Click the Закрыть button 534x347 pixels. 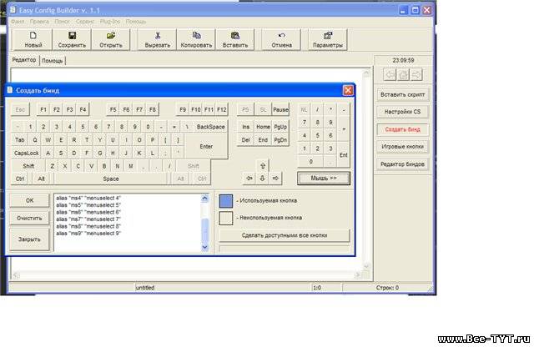point(30,239)
